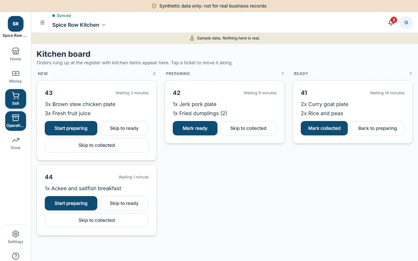Click '2x Curry goat plate' item

tap(325, 104)
